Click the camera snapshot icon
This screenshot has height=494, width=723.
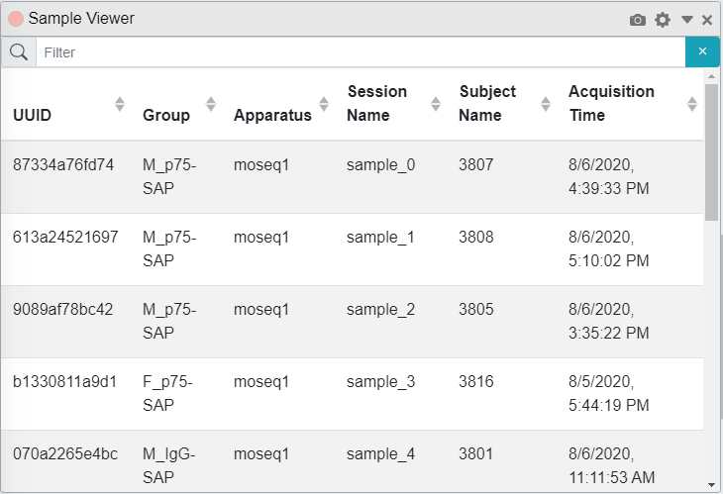tap(637, 20)
